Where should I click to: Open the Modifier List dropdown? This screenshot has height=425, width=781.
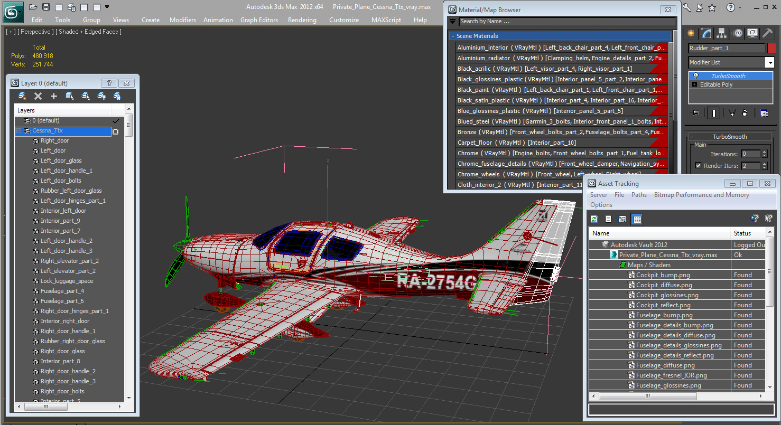[x=769, y=62]
